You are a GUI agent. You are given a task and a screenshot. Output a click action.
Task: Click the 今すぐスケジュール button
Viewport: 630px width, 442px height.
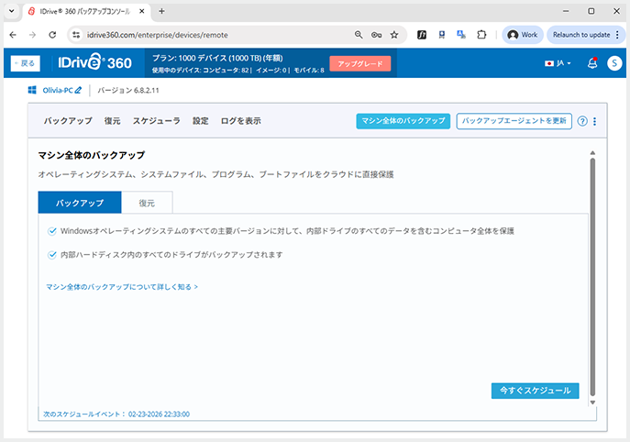click(x=535, y=391)
